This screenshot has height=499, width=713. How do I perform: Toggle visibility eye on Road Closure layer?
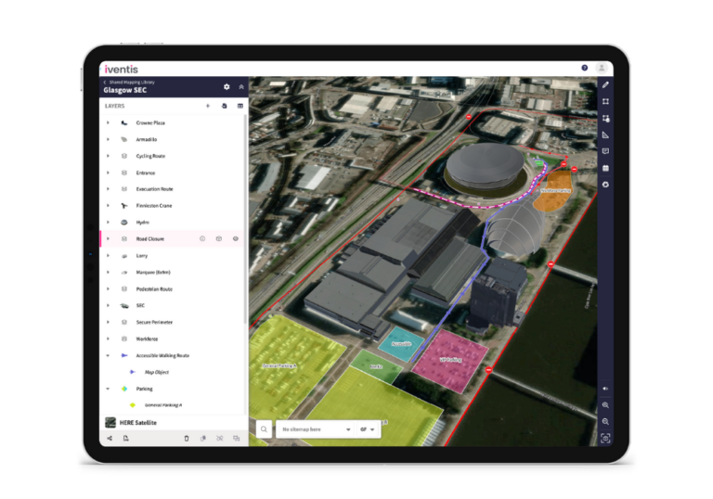coord(236,238)
